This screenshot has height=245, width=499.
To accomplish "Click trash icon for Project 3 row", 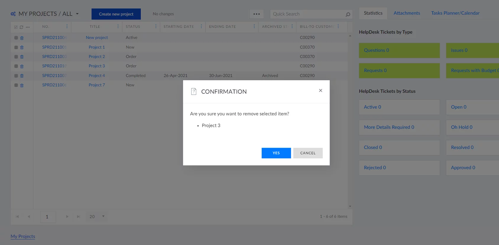I will click(x=22, y=66).
